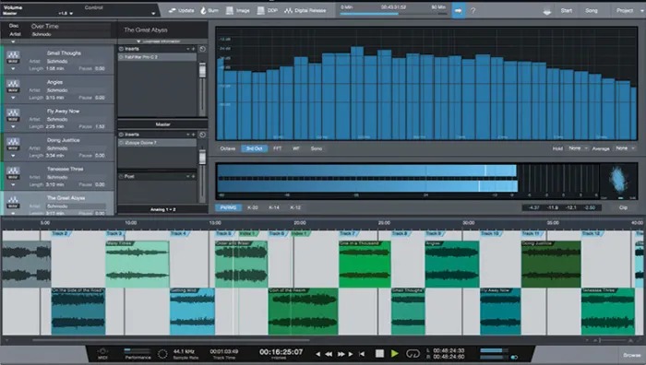Image resolution: width=646 pixels, height=365 pixels.
Task: Open the Browse panel
Action: click(x=631, y=355)
